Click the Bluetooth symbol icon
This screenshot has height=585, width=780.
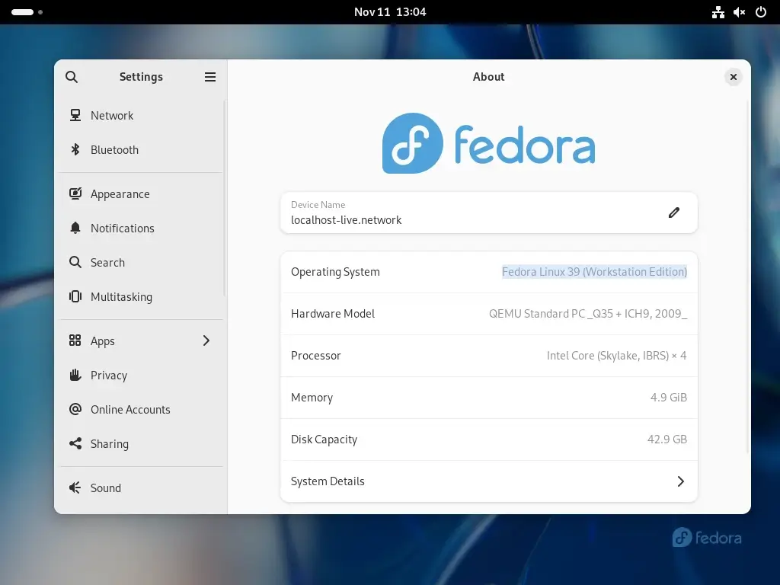tap(75, 150)
